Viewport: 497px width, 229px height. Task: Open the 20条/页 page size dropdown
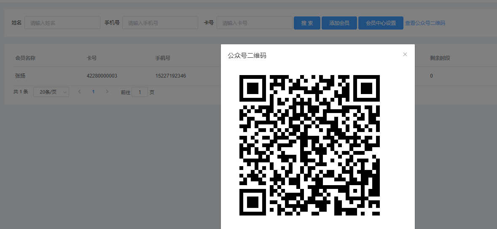51,92
